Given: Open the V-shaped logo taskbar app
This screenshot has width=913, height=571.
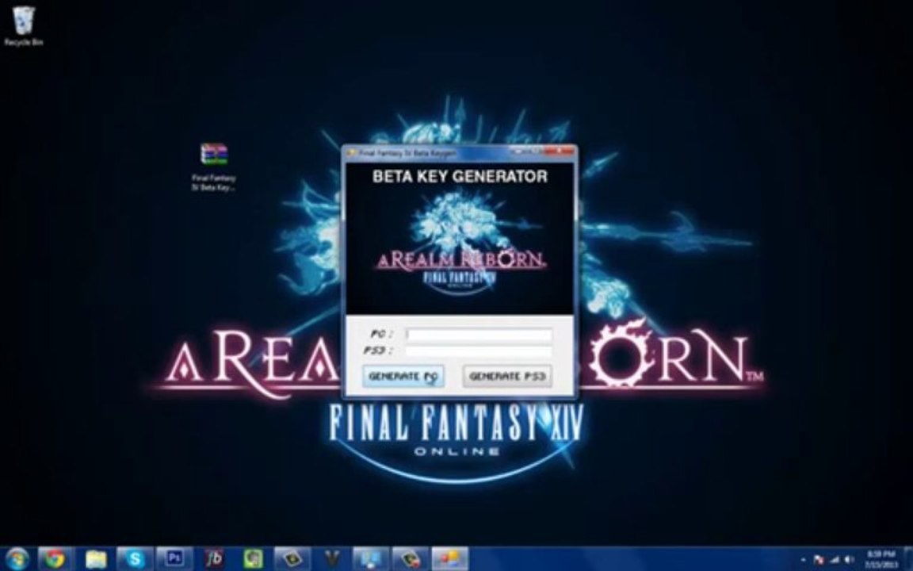Looking at the screenshot, I should coord(332,559).
